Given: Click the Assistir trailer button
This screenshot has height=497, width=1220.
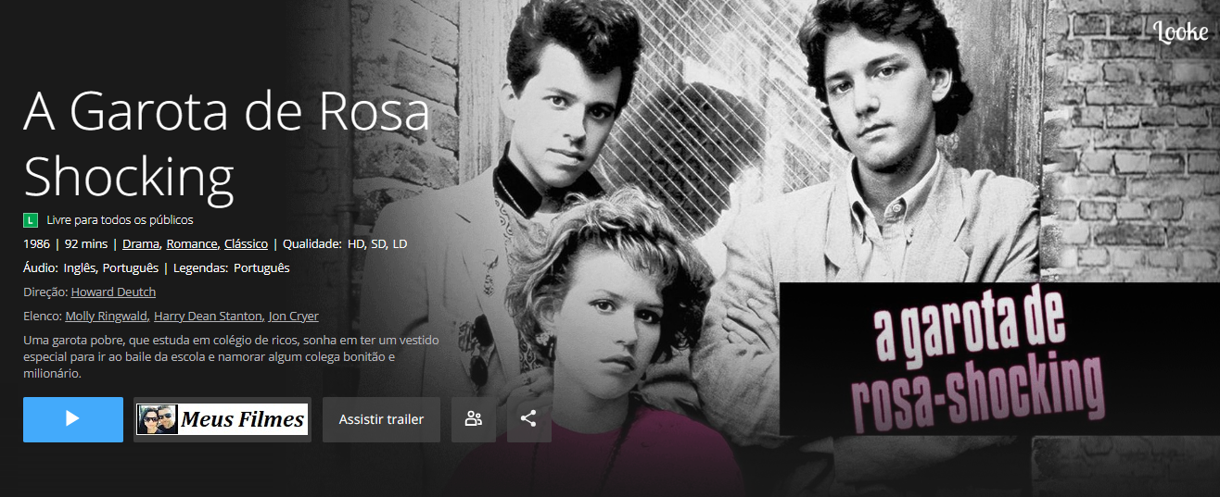Looking at the screenshot, I should pos(381,419).
